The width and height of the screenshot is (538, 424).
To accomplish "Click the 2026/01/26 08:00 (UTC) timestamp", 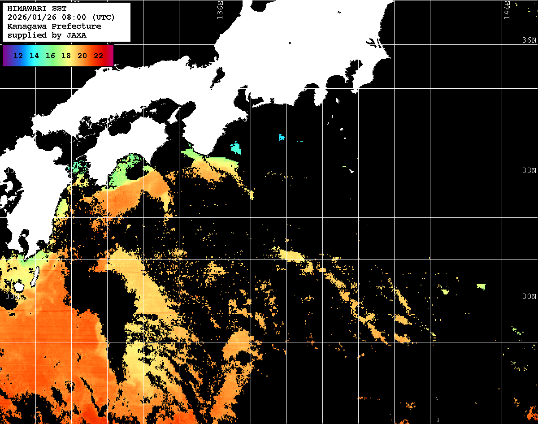I will 61,17.
